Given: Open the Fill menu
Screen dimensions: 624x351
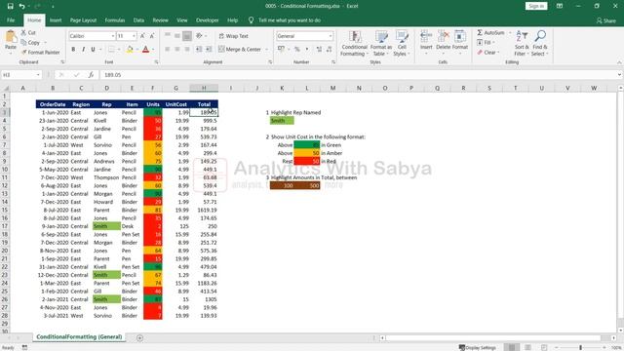Looking at the screenshot, I should [x=486, y=42].
